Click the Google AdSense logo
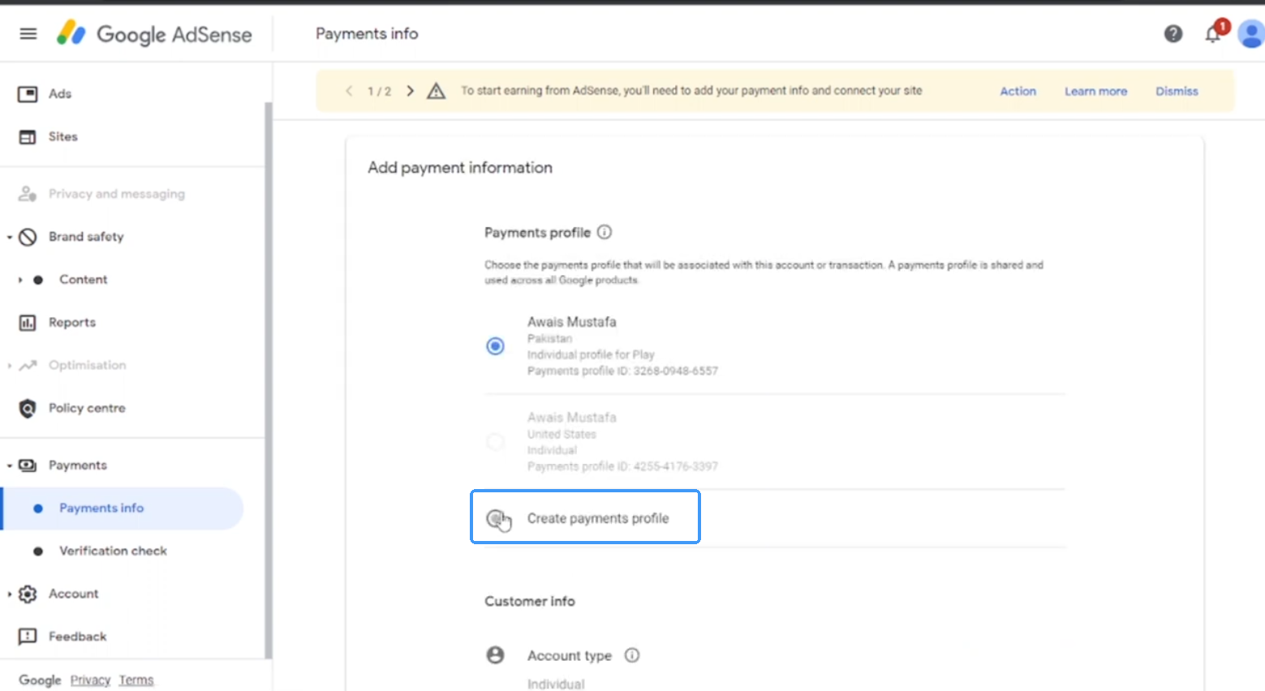This screenshot has width=1265, height=691. [154, 33]
